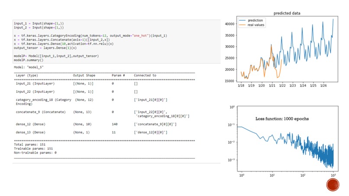Viewport: 349px width, 196px height.
Task: Click the "predicted data" chart title
Action: coord(287,13)
